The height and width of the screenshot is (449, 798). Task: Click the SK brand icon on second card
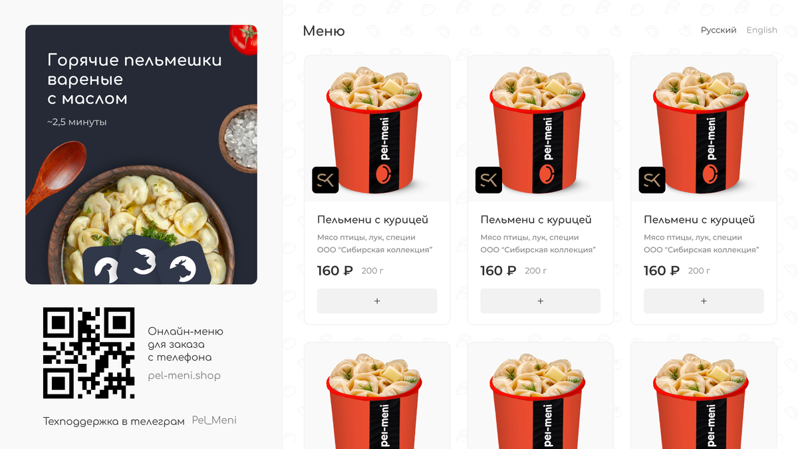click(489, 180)
